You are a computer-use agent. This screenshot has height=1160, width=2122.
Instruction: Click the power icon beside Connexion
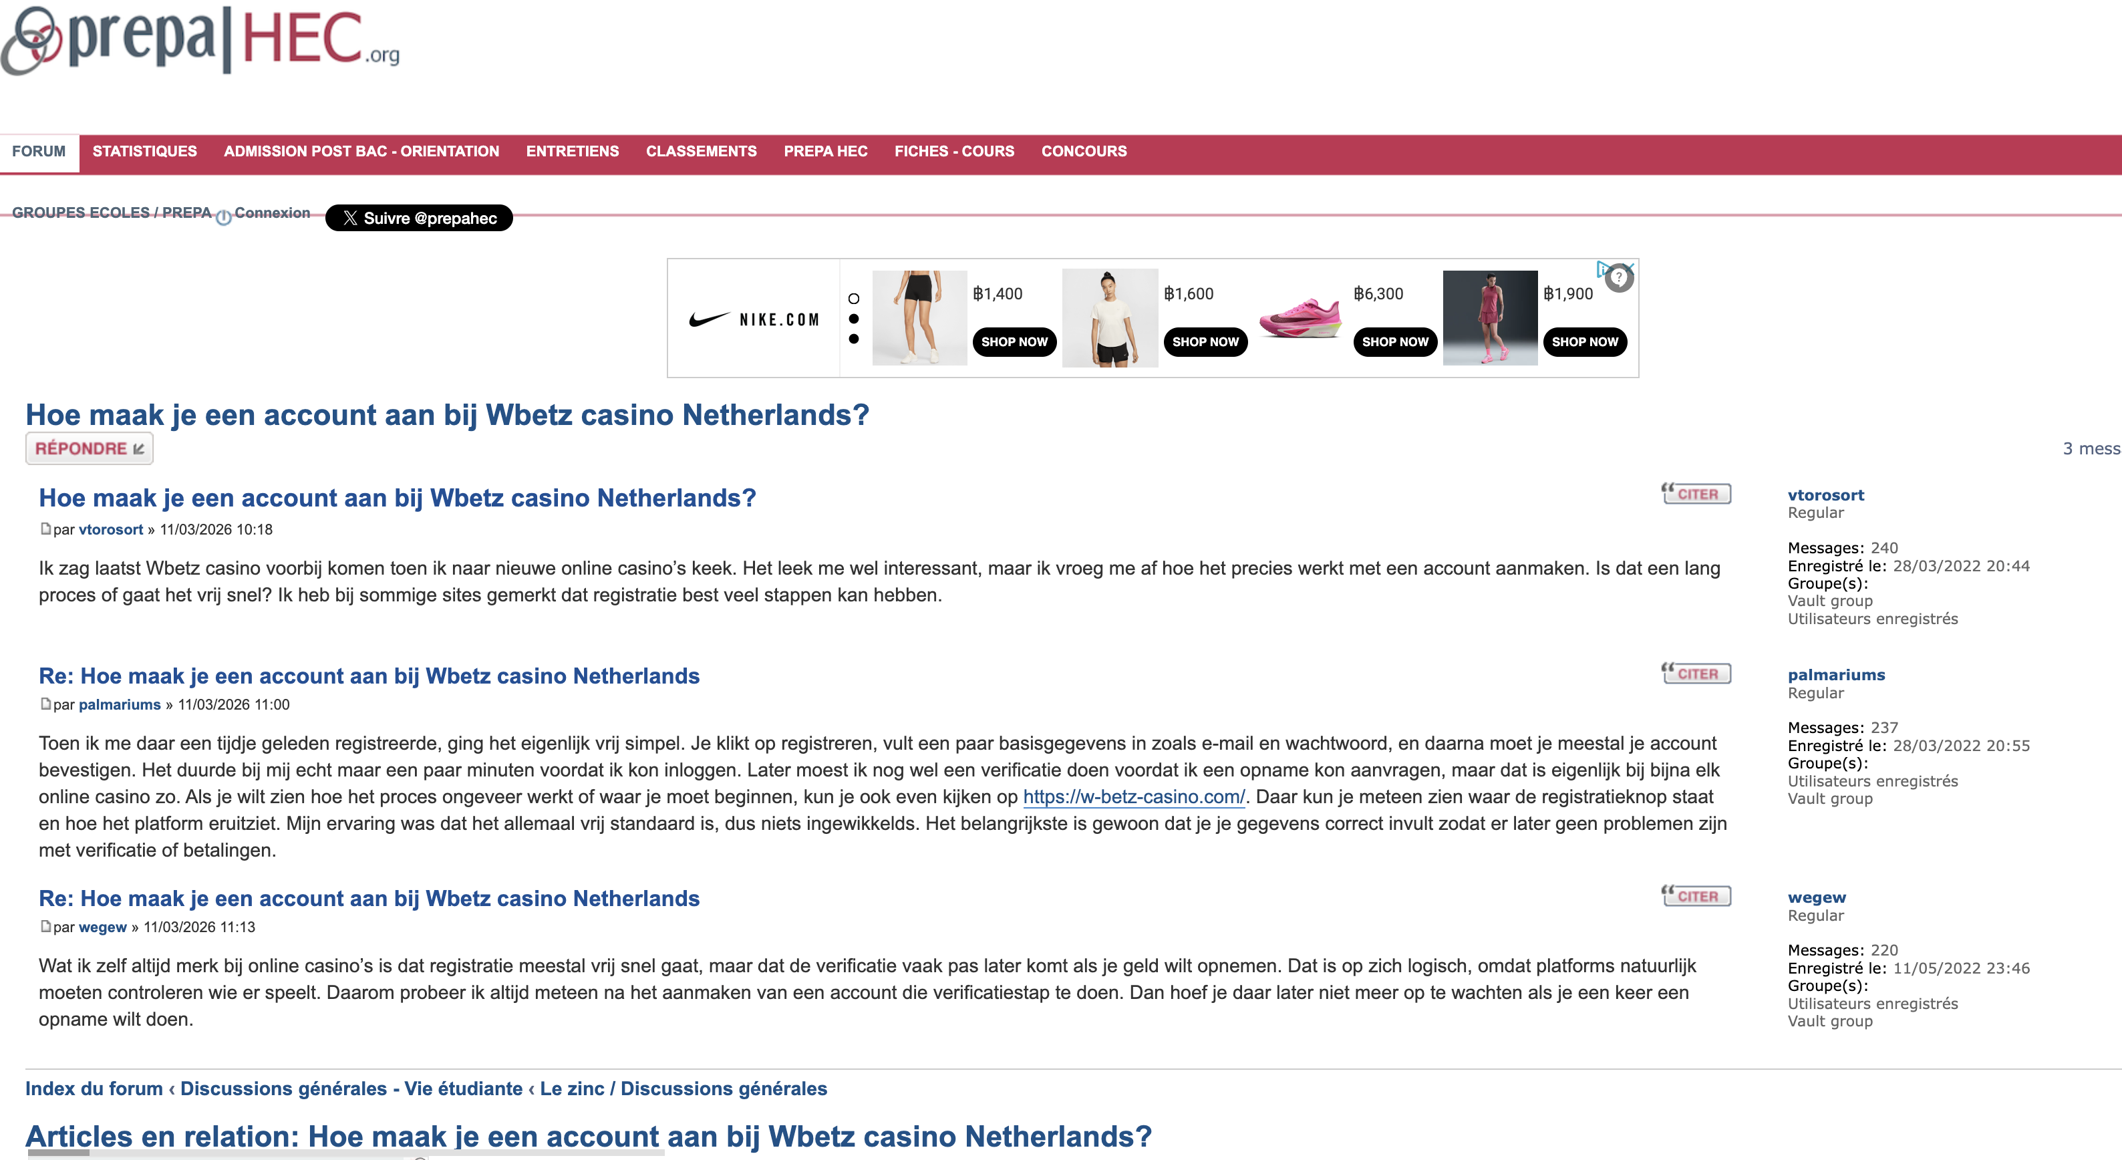[x=223, y=218]
